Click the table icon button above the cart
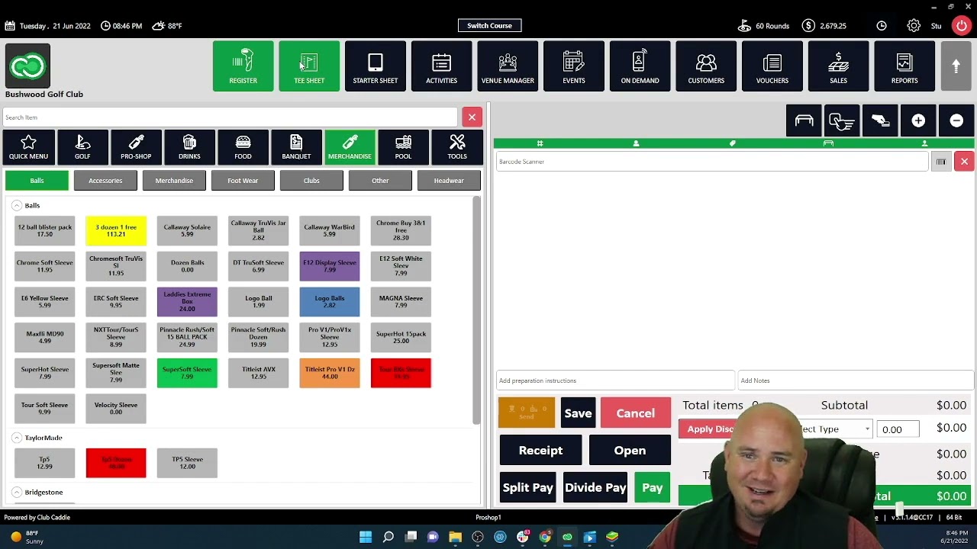Viewport: 977px width, 549px height. (x=804, y=120)
